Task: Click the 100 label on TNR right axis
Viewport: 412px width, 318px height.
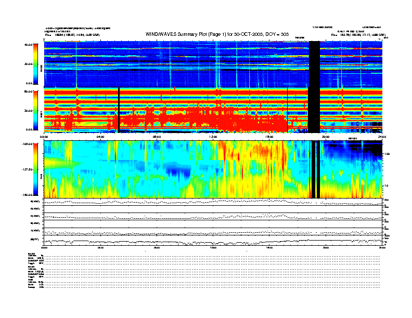Action: (387, 154)
